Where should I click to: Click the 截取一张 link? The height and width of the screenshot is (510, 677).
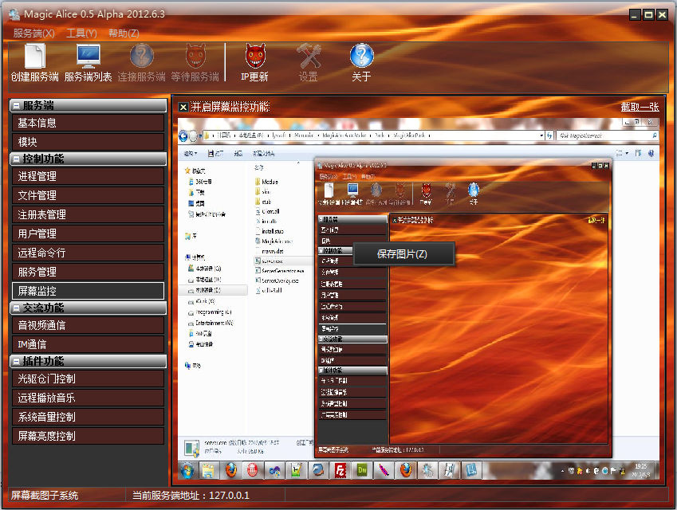[x=640, y=107]
